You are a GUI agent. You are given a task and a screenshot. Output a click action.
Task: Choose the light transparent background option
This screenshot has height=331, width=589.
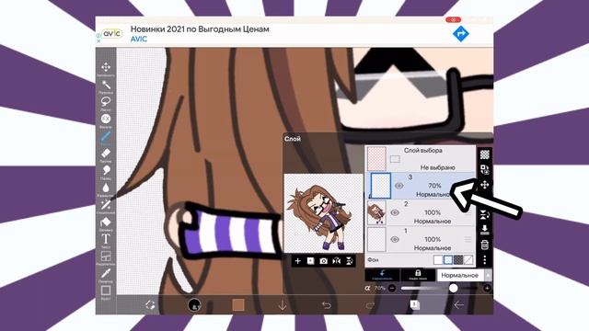click(x=448, y=259)
